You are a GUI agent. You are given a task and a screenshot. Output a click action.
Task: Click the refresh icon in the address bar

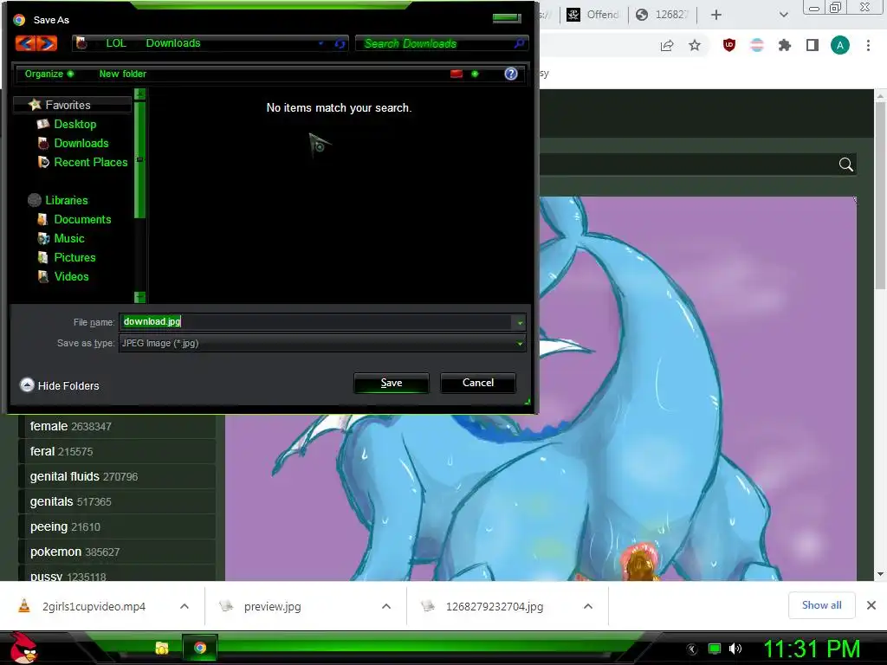click(x=340, y=43)
